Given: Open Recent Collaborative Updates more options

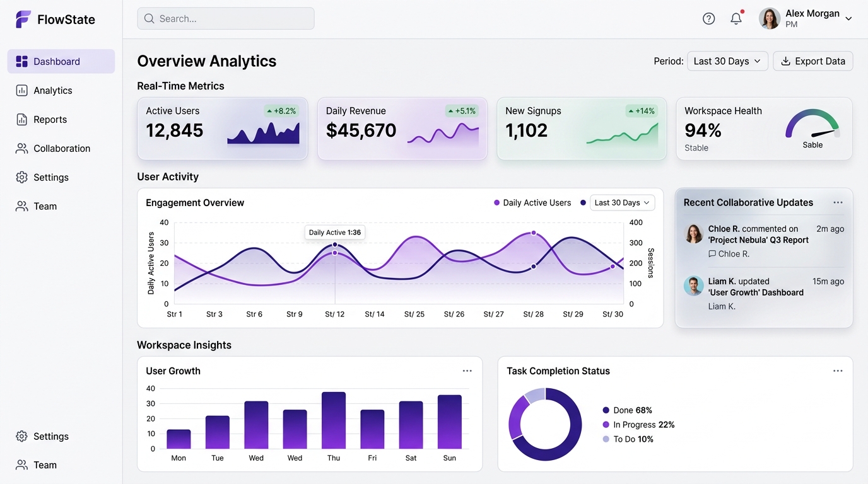Looking at the screenshot, I should [838, 203].
